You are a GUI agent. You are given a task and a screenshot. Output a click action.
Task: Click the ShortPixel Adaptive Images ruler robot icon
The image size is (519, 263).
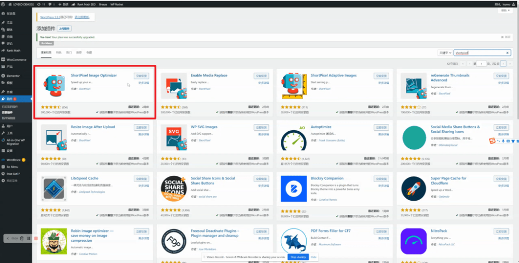tap(294, 86)
